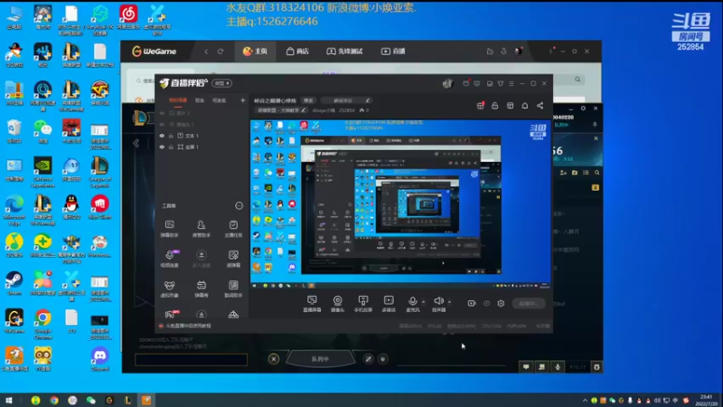Click the nested stream preview thumbnail
Screen dimensions: 723x407
tap(400, 204)
